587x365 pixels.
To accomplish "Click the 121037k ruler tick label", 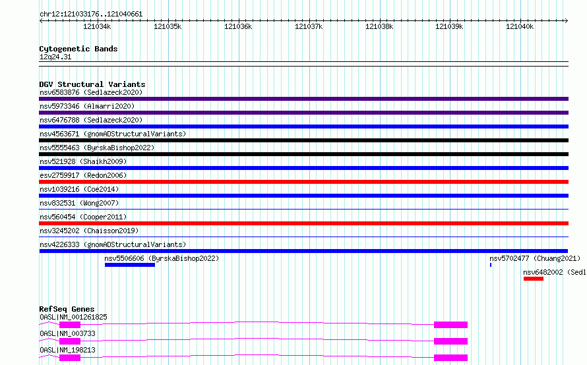I will point(309,26).
